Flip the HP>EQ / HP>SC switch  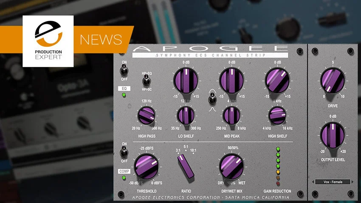(146, 81)
